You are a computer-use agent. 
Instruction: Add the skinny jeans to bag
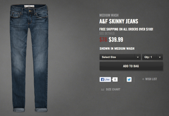coord(131,66)
